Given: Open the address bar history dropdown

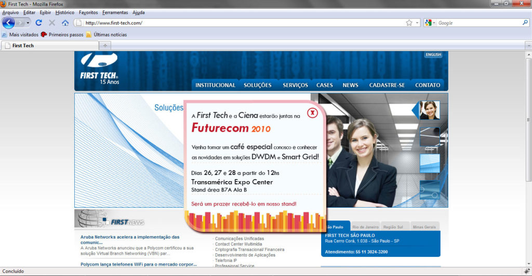Looking at the screenshot, I should 417,23.
